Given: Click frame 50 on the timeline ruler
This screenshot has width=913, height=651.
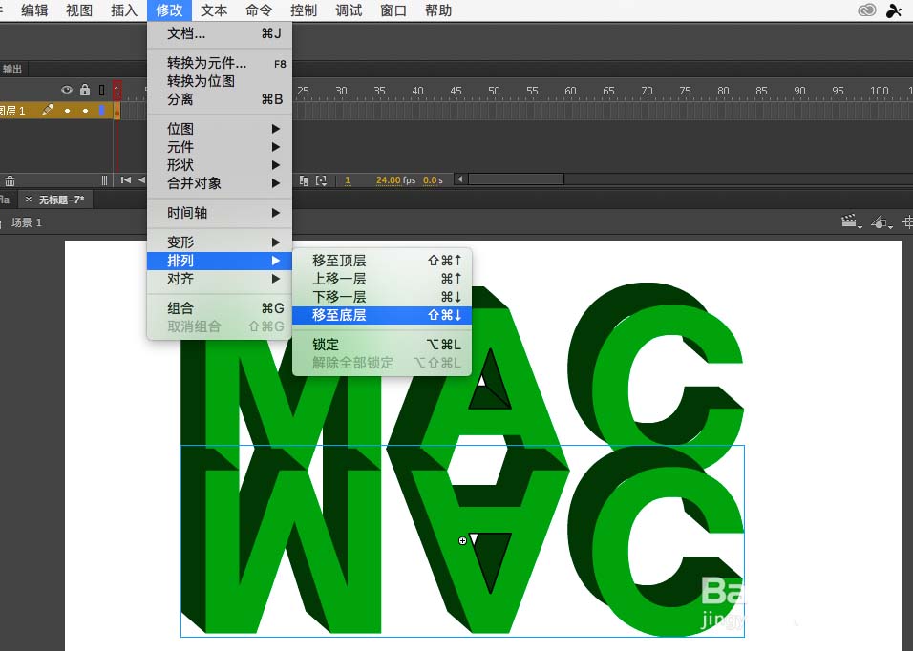Looking at the screenshot, I should pos(494,91).
